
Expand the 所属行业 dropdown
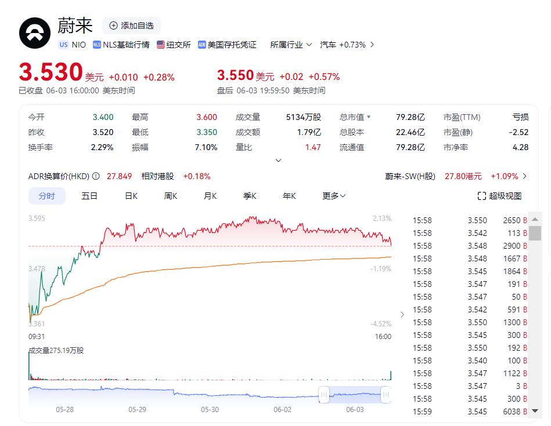291,45
